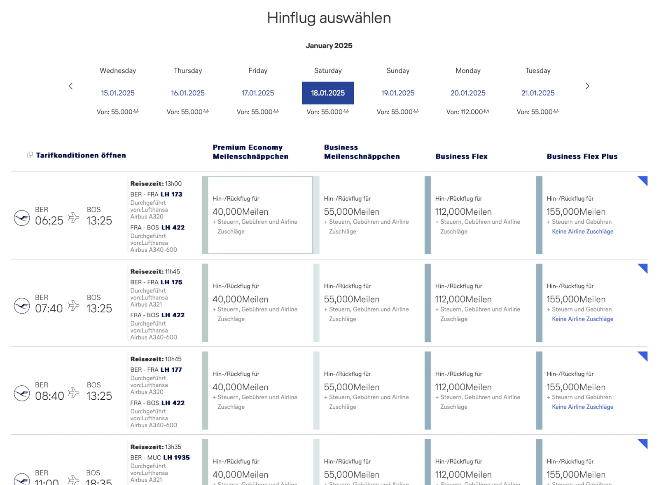The width and height of the screenshot is (659, 485).
Task: Choose Premium Economy fare for 06:25 flight
Action: [257, 215]
